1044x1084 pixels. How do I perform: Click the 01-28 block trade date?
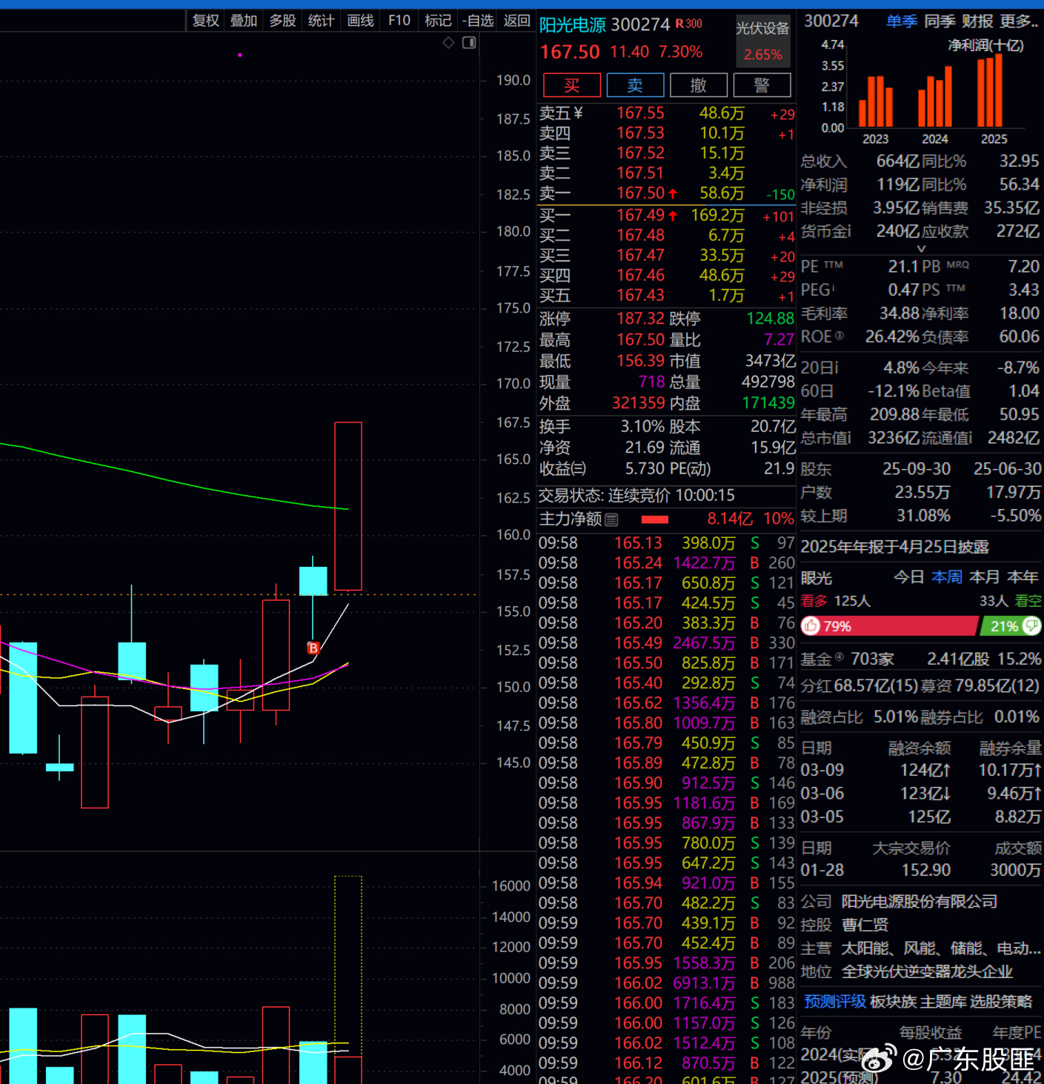[x=822, y=871]
